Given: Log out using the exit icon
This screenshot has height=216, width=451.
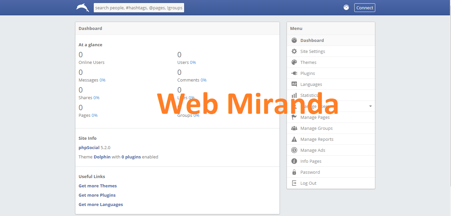Looking at the screenshot, I should (x=294, y=183).
